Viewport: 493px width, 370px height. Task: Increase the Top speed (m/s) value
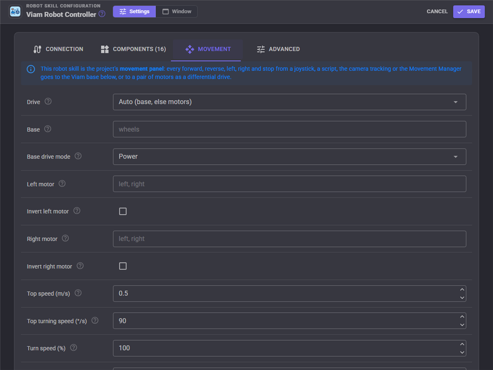(462, 290)
